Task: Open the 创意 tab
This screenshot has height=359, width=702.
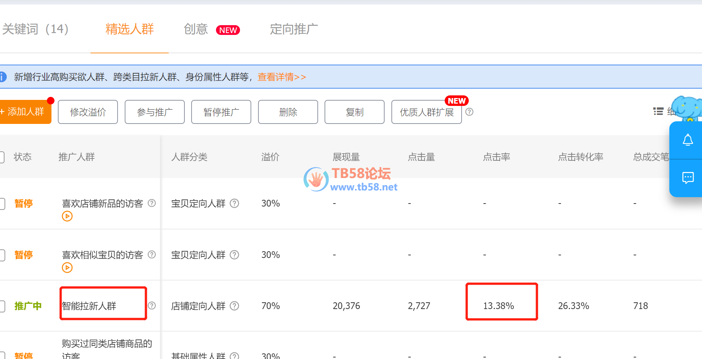Action: point(196,29)
